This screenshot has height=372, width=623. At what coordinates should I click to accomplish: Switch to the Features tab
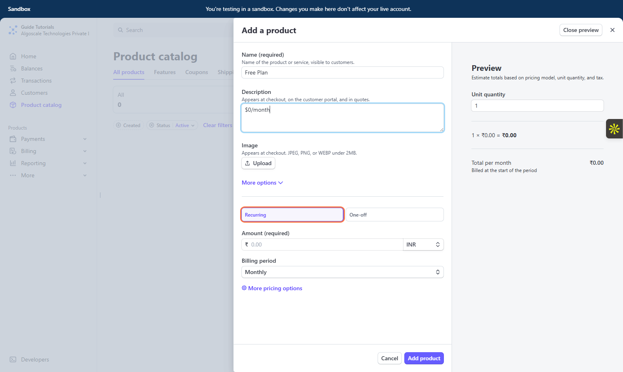pyautogui.click(x=165, y=72)
